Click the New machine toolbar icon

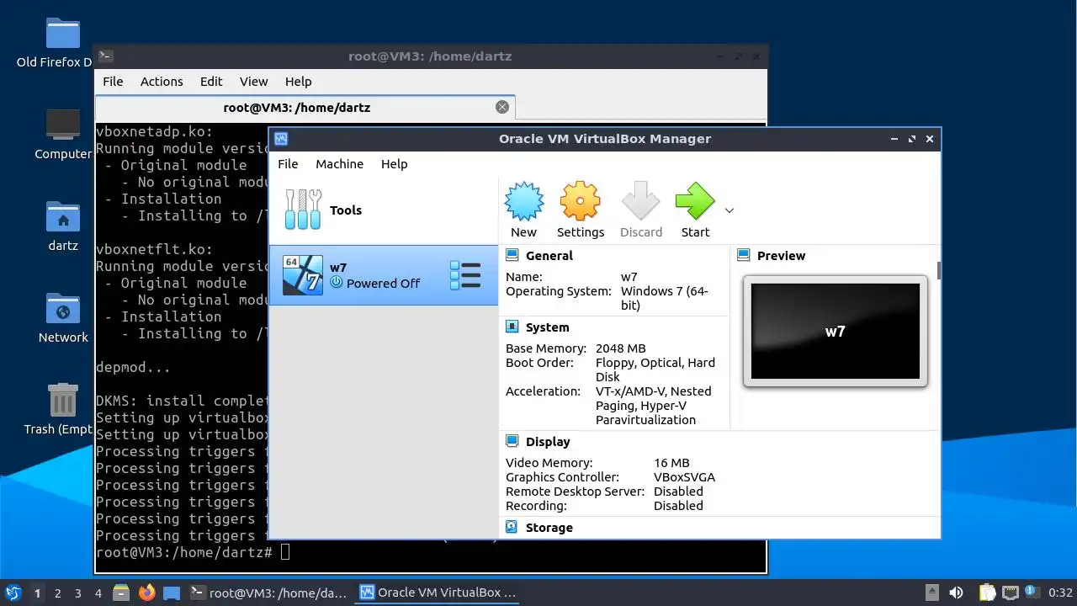(523, 210)
